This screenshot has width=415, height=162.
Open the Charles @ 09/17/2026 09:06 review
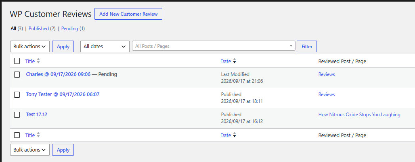(58, 74)
